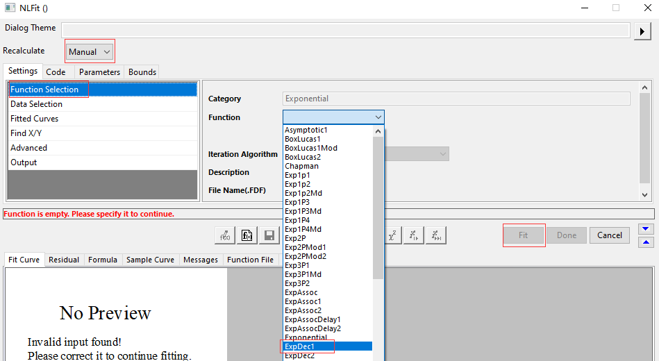Select Fitted Curves in settings list
This screenshot has width=659, height=361.
coord(103,119)
